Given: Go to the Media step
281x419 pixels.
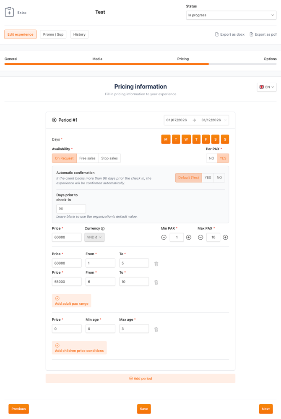Looking at the screenshot, I should coord(97,59).
